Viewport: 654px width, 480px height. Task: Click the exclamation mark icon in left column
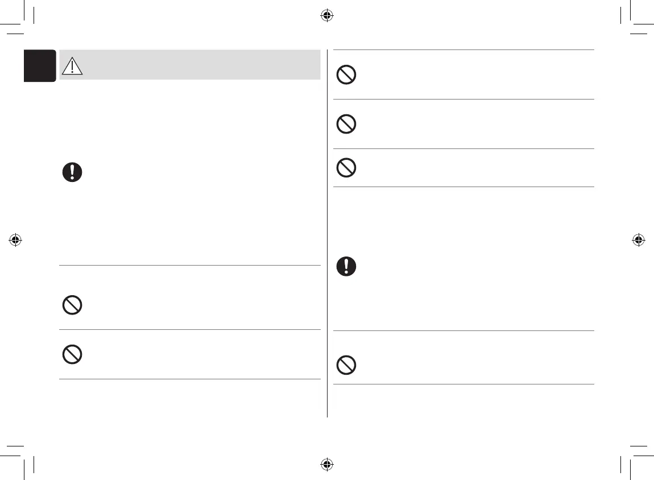click(72, 172)
